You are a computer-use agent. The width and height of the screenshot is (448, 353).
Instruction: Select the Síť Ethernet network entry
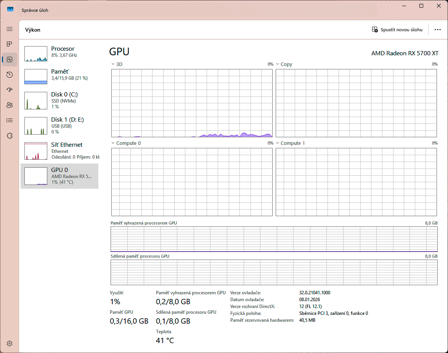59,151
